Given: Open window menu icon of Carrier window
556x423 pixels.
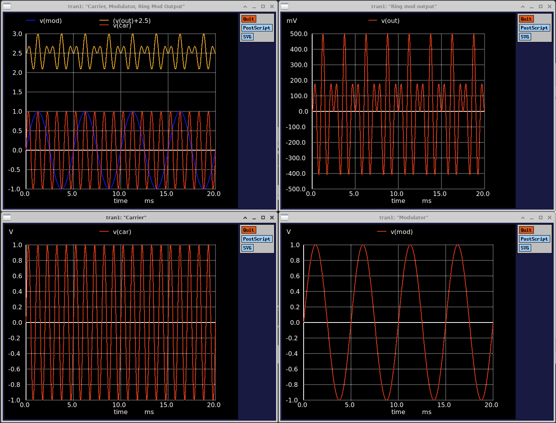Looking at the screenshot, I should pos(7,217).
